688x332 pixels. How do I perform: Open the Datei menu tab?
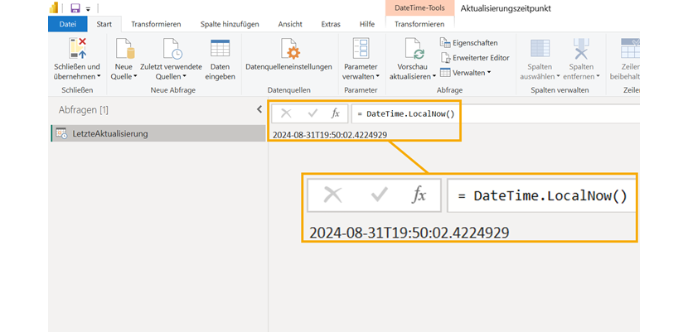[67, 25]
